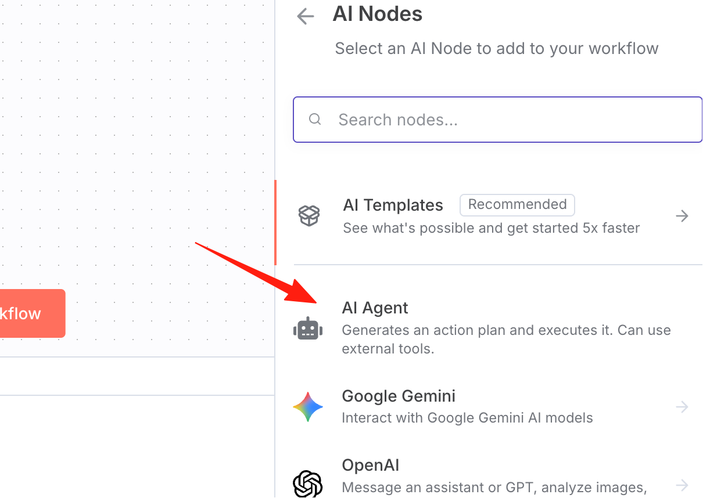Click the dotted workflow canvas area
Viewport: 703px width, 498px height.
(137, 145)
